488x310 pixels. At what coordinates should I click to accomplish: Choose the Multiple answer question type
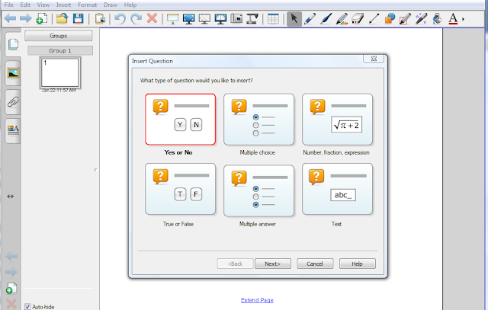click(x=258, y=190)
